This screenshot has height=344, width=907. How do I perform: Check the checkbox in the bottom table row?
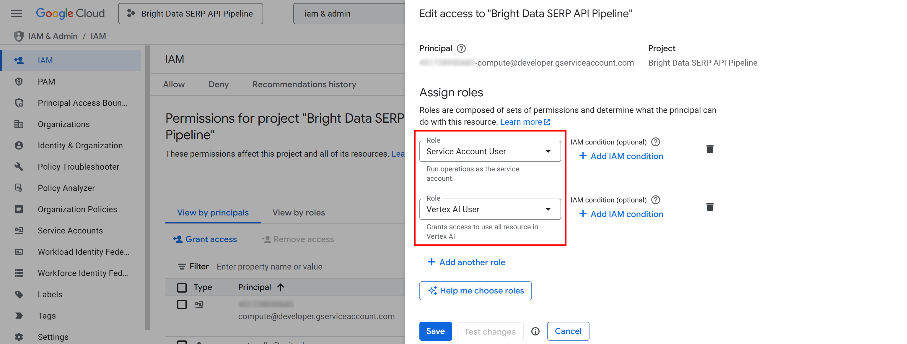tap(182, 342)
